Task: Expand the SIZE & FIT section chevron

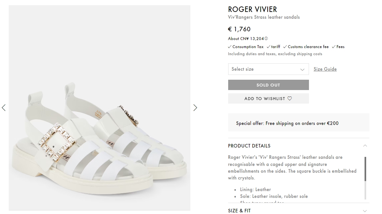Action: point(365,211)
